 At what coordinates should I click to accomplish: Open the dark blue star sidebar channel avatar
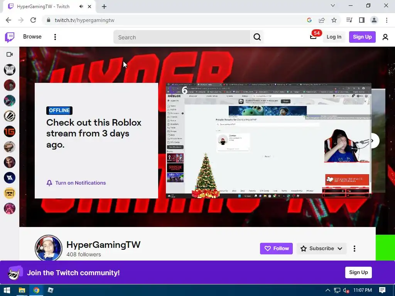pos(10,178)
